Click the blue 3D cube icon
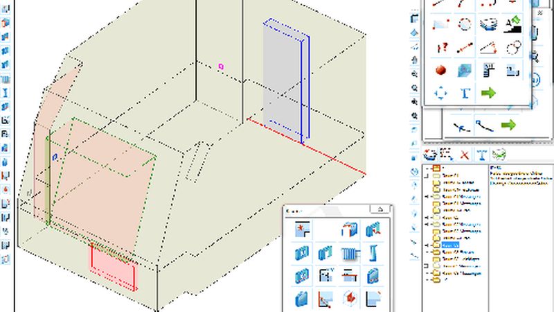This screenshot has width=554, height=312. pyautogui.click(x=465, y=70)
